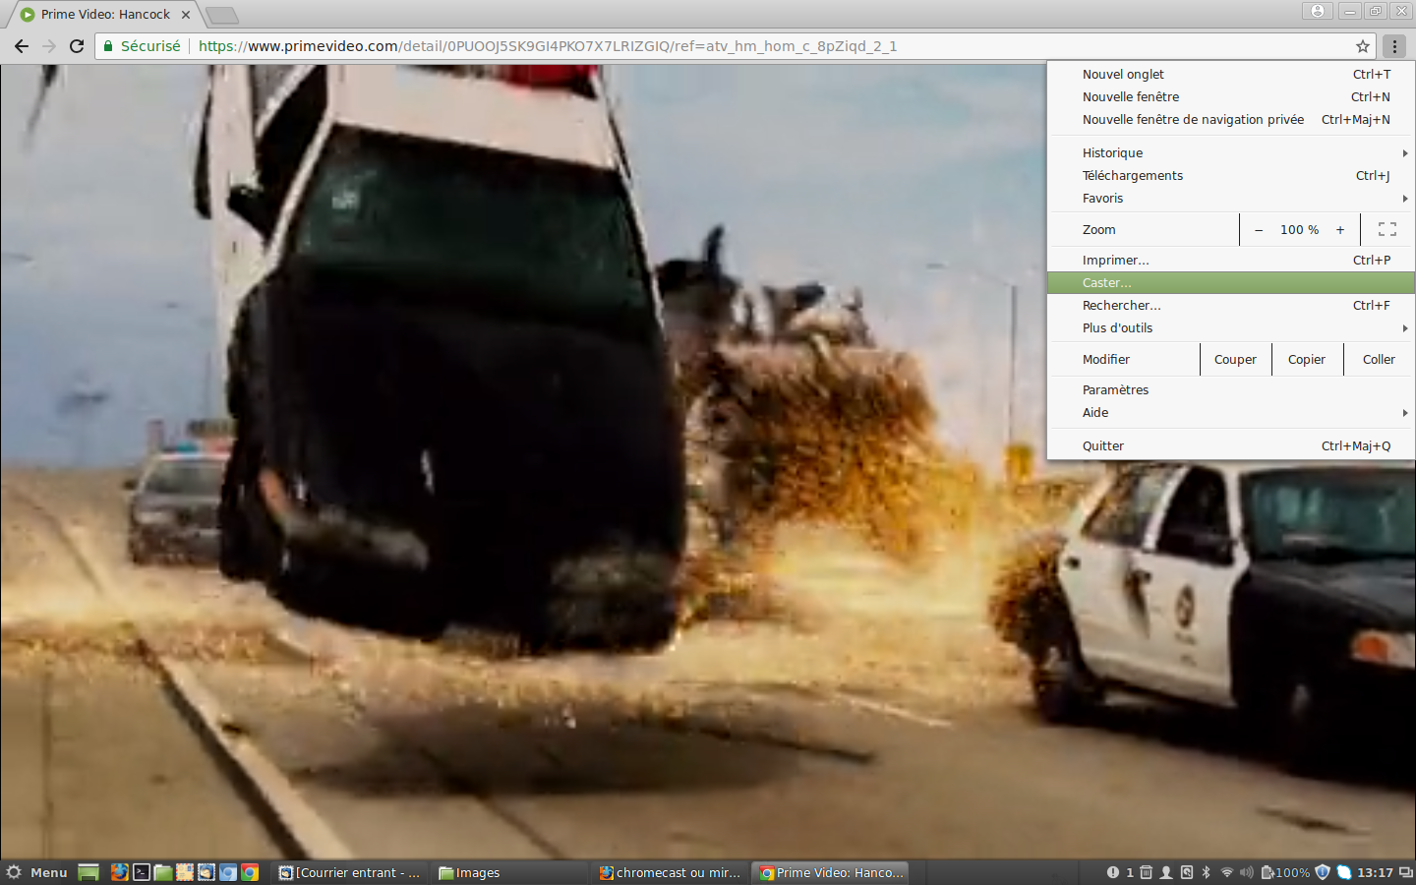Viewport: 1416px width, 885px height.
Task: Choose the highlighted Caster... entry
Action: (x=1230, y=282)
